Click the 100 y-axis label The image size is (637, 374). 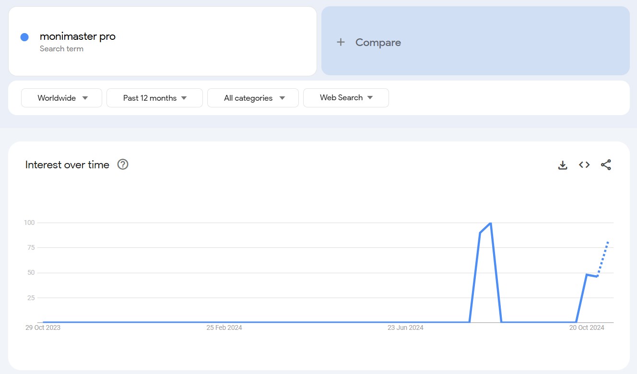point(29,222)
